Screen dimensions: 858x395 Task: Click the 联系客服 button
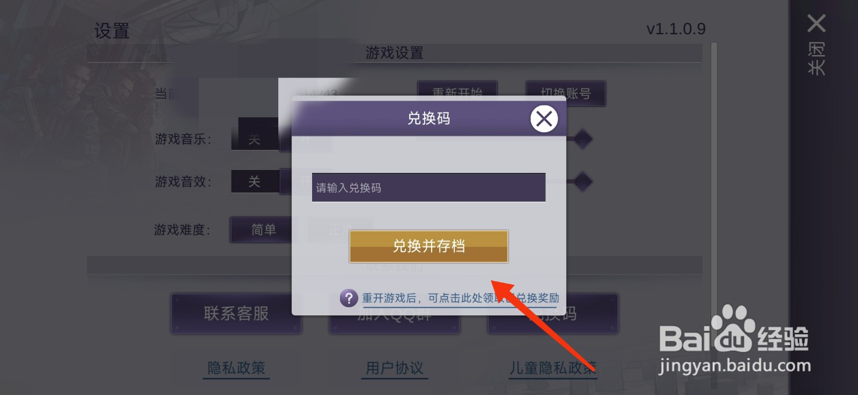click(236, 314)
